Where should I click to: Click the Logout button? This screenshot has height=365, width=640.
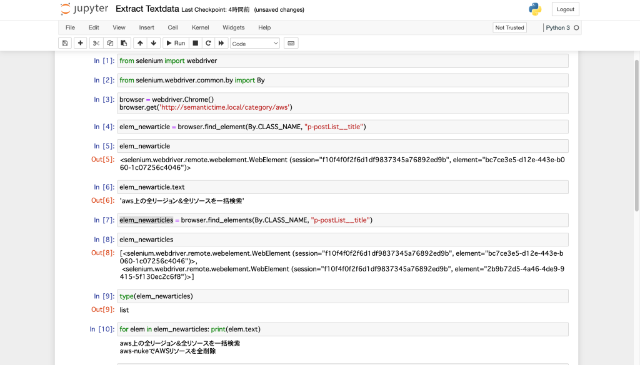coord(565,9)
